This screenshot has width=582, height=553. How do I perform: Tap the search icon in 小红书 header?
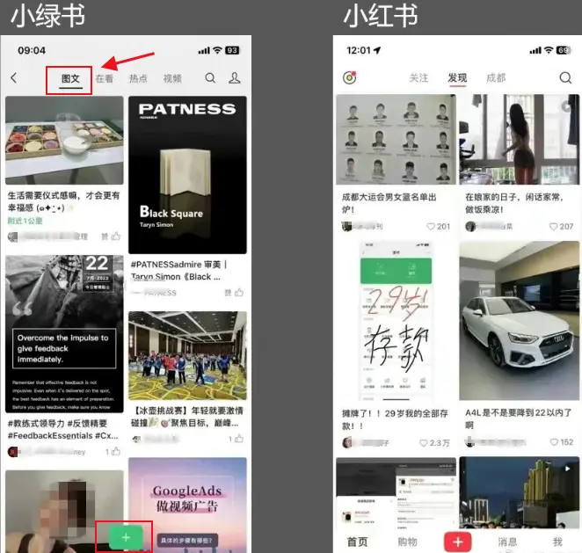tap(565, 78)
